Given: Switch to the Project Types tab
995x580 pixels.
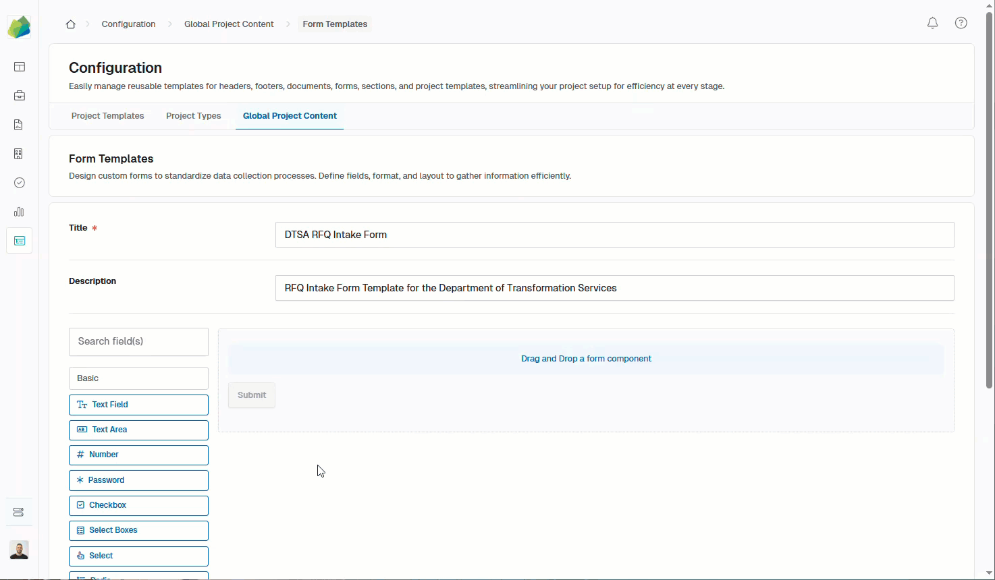Looking at the screenshot, I should (x=193, y=115).
